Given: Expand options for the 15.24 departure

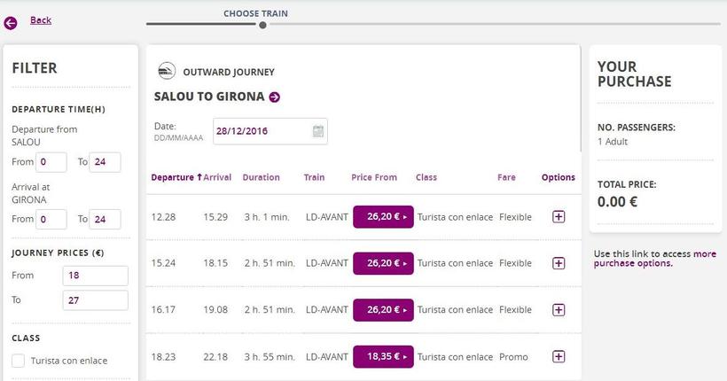Looking at the screenshot, I should [x=559, y=263].
